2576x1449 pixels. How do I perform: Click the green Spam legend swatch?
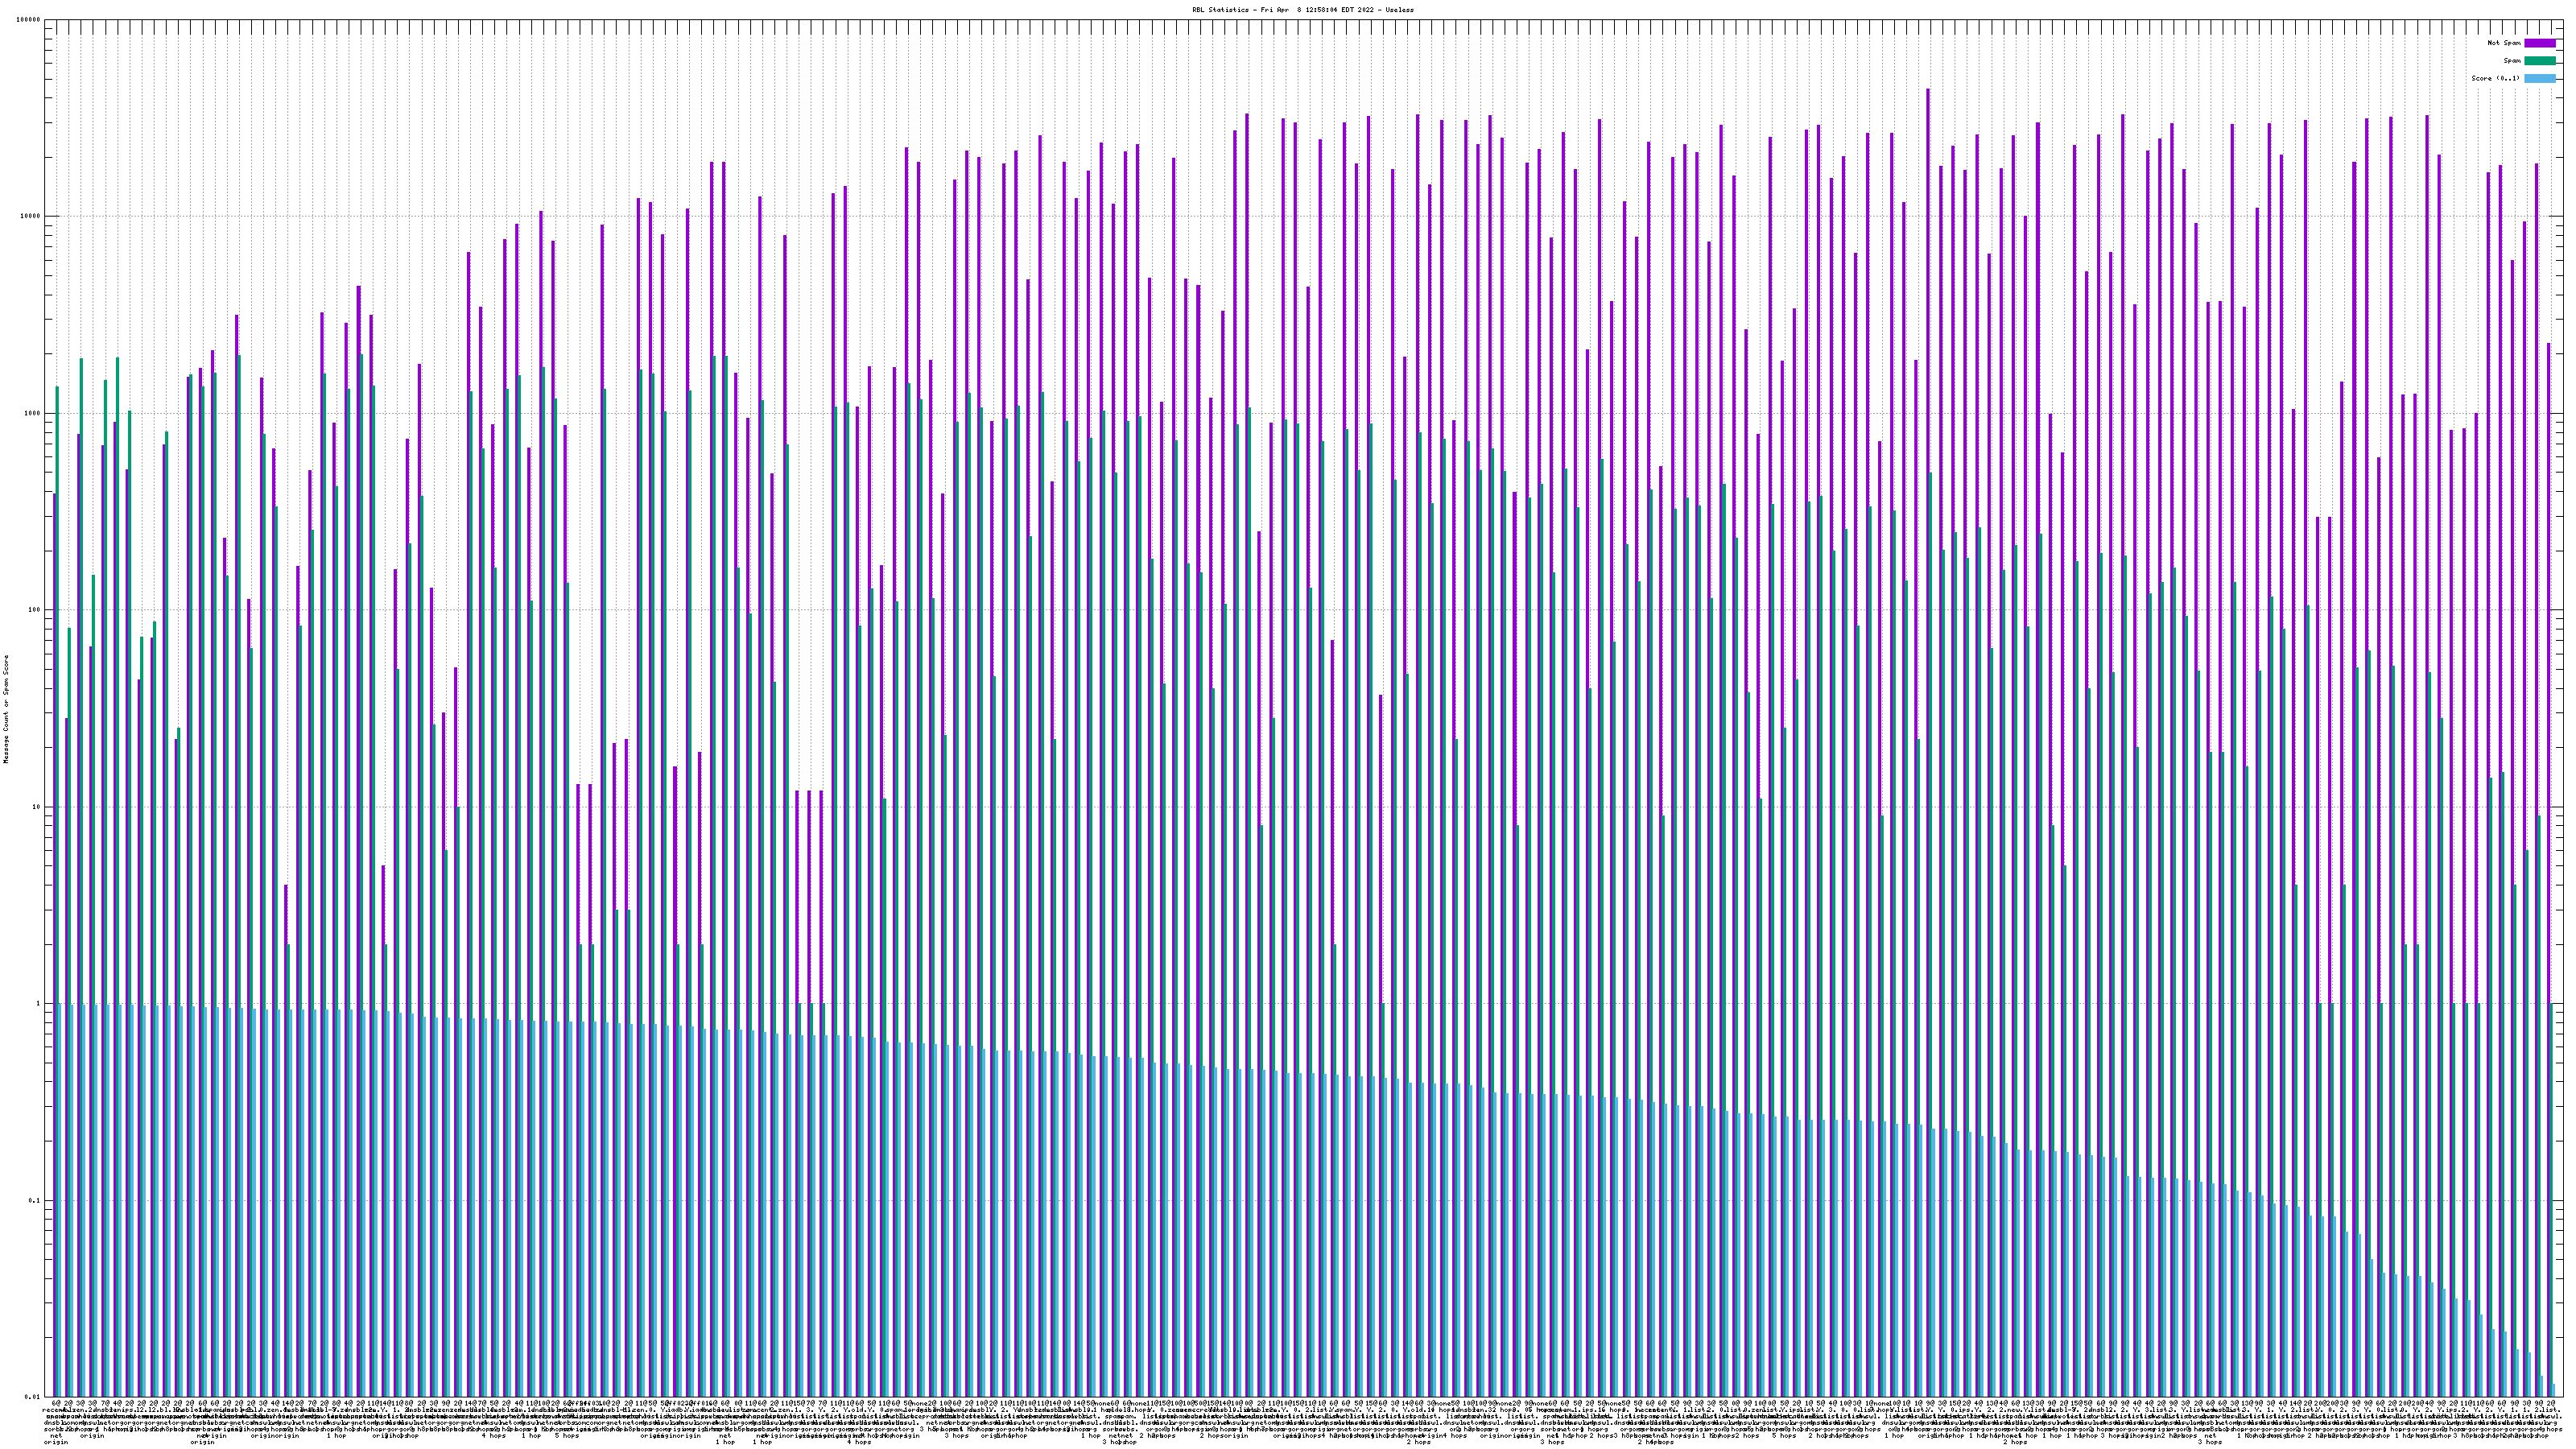[2539, 61]
